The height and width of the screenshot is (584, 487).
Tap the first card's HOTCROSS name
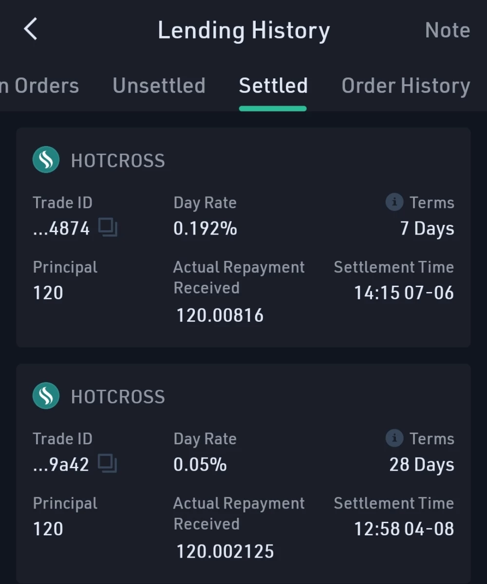click(x=118, y=161)
